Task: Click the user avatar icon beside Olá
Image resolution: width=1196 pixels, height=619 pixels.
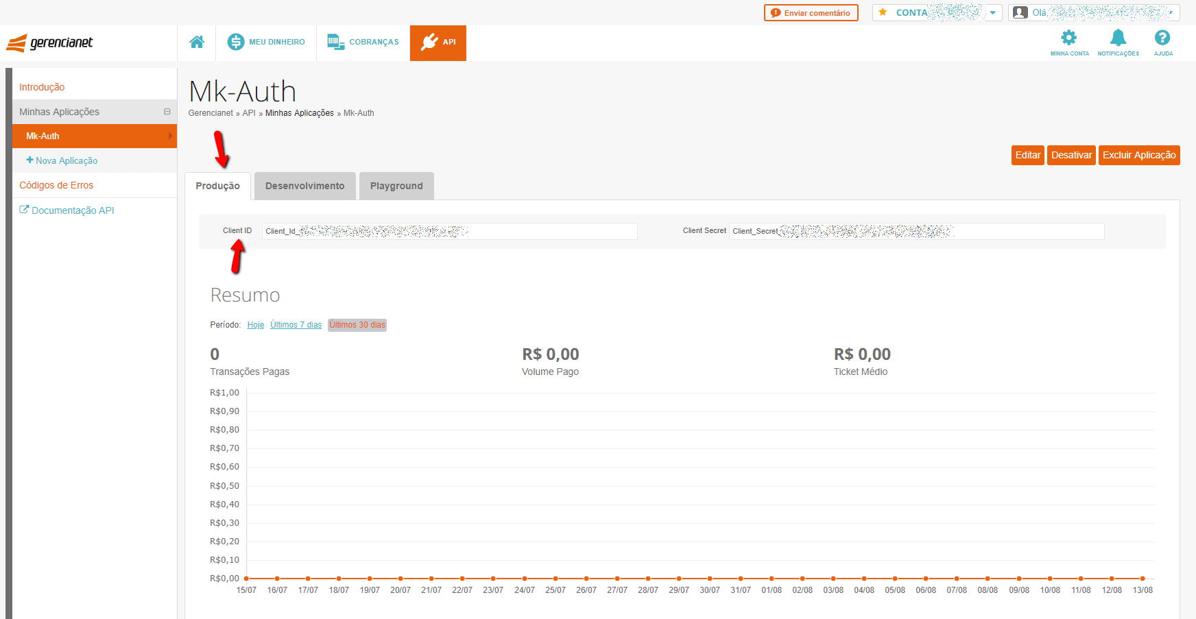Action: [x=1020, y=12]
